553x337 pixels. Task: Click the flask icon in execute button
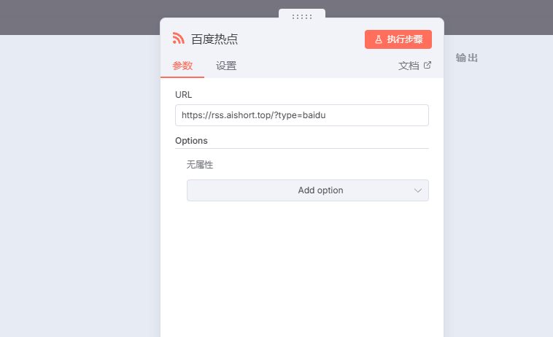pyautogui.click(x=379, y=39)
